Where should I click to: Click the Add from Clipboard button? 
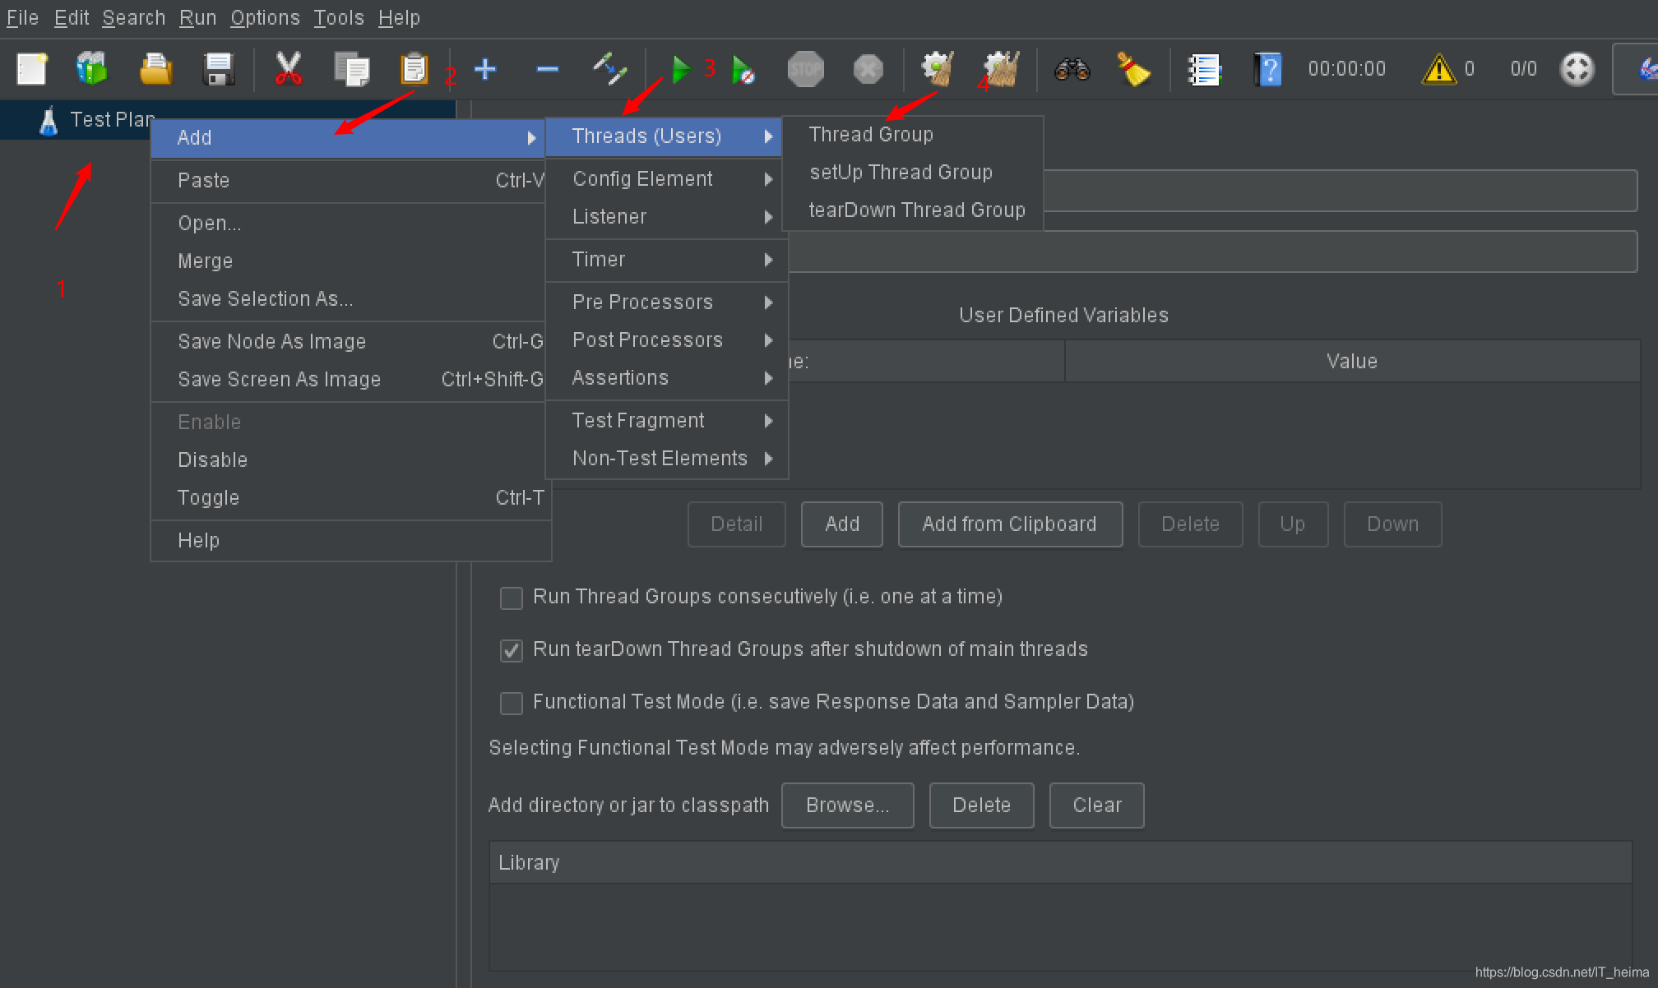pos(1009,524)
